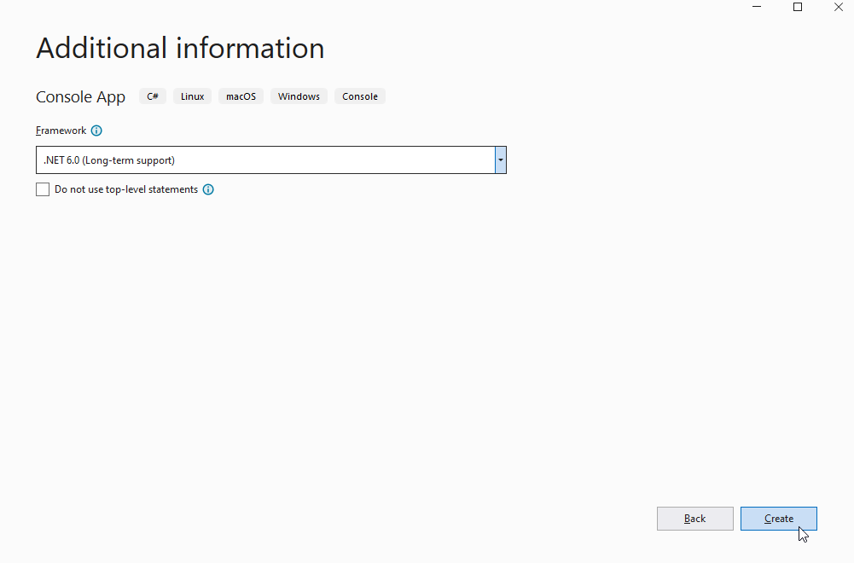854x563 pixels.
Task: Click the macOS platform tag
Action: (x=241, y=96)
